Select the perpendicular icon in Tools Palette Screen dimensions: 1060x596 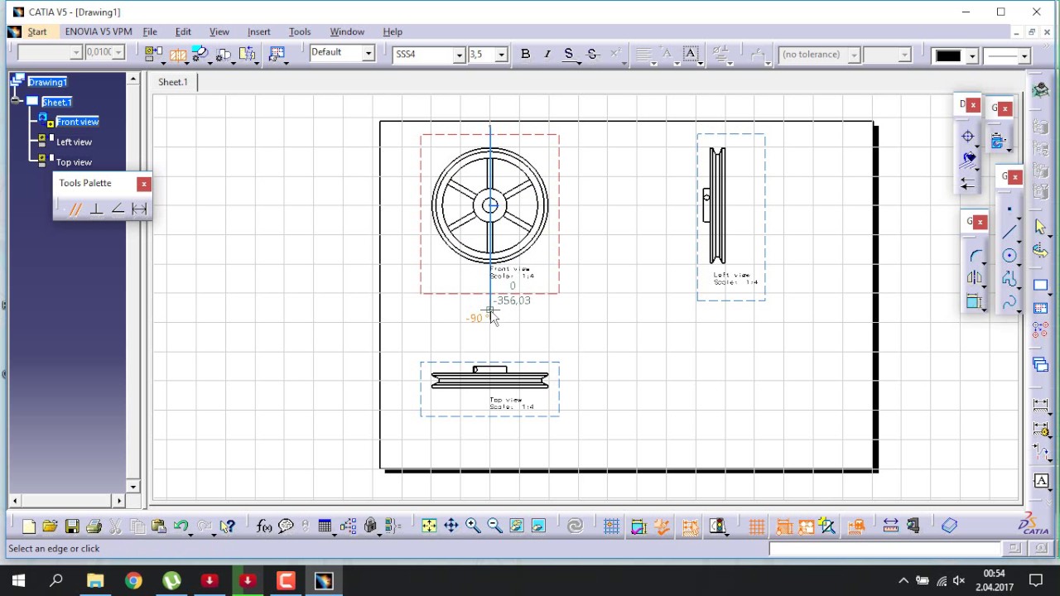(96, 209)
